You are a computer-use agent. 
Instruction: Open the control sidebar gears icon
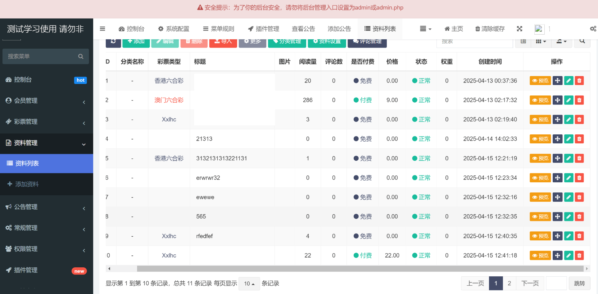pyautogui.click(x=593, y=29)
